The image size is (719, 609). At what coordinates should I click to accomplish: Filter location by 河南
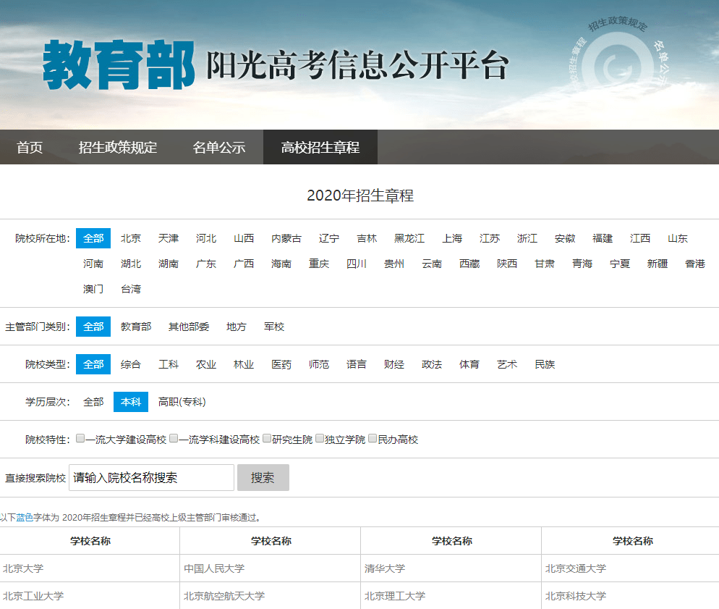click(x=93, y=264)
